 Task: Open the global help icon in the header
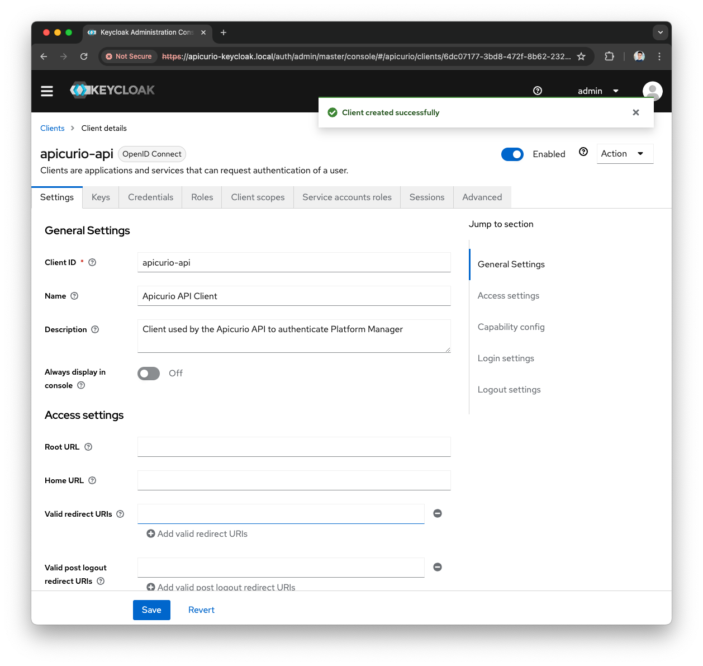coord(537,90)
